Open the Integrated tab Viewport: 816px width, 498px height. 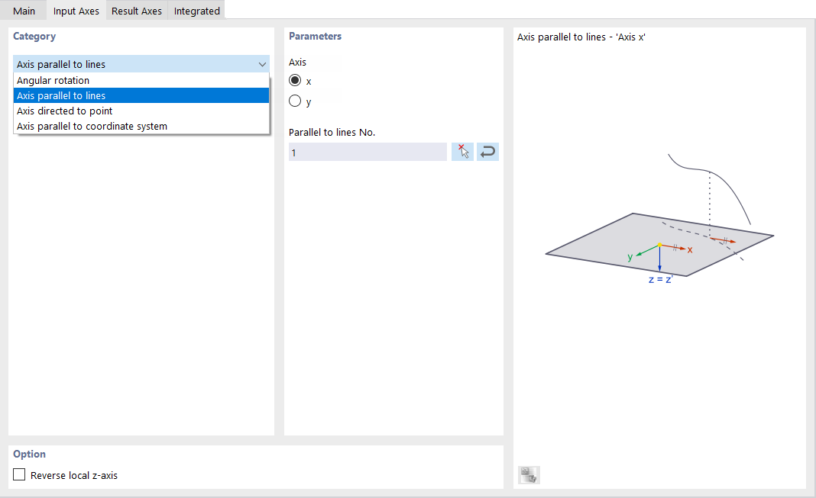196,10
